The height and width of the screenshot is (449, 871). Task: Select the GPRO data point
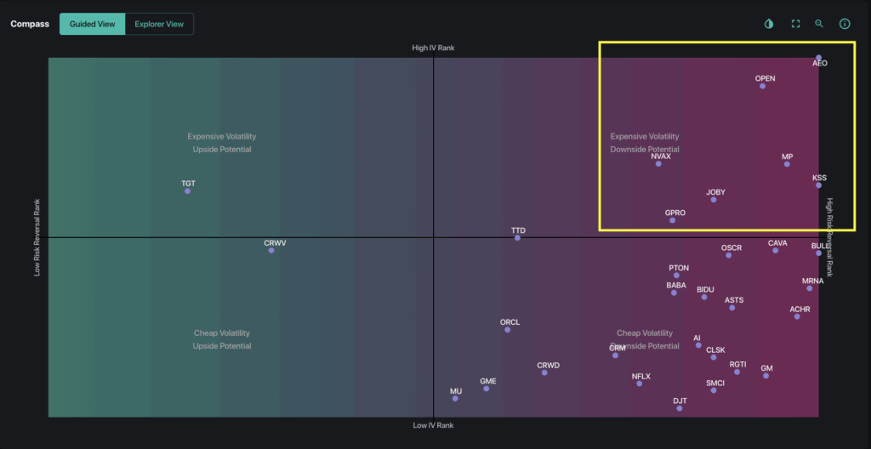tap(672, 220)
